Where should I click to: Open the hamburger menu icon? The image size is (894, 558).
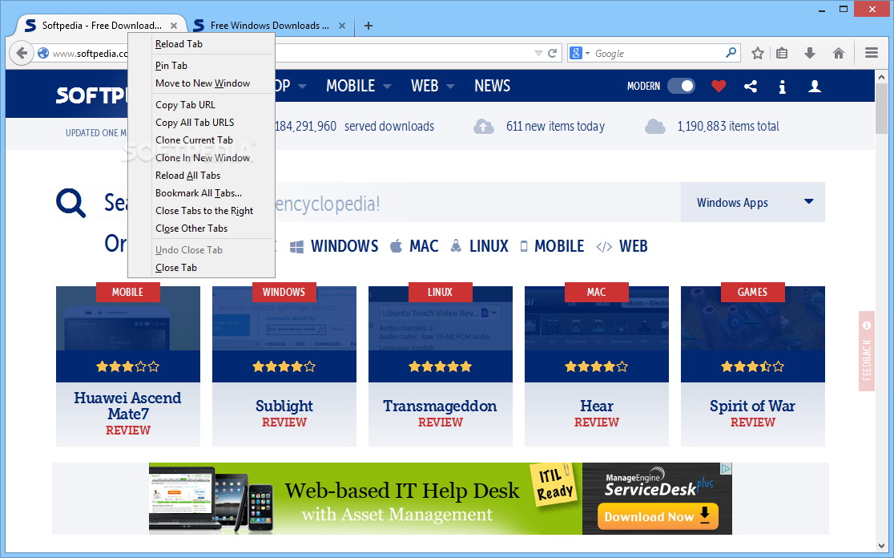tap(872, 54)
